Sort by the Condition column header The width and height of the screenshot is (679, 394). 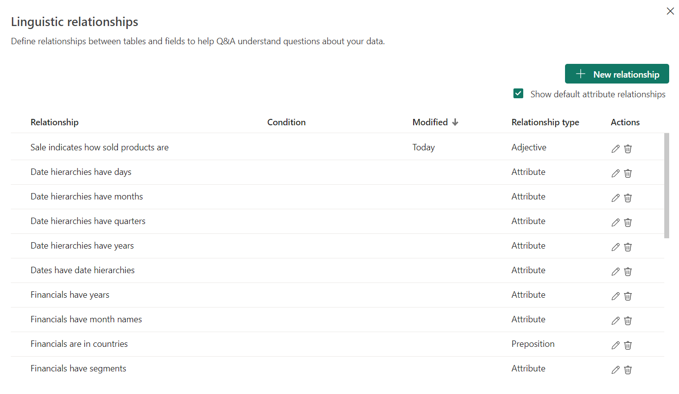tap(286, 122)
